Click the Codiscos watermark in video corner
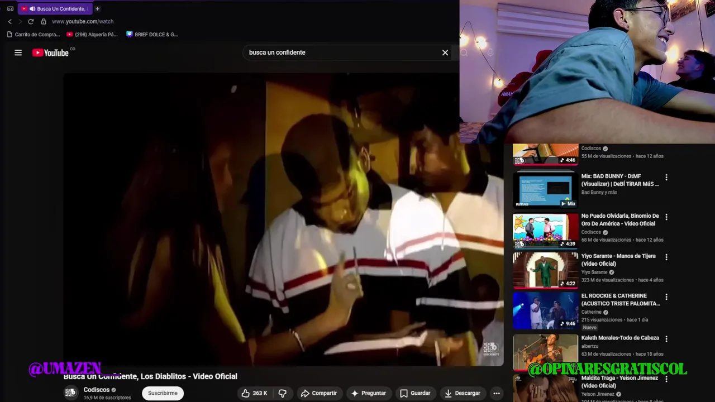Screen dimensions: 715x402 [490, 349]
